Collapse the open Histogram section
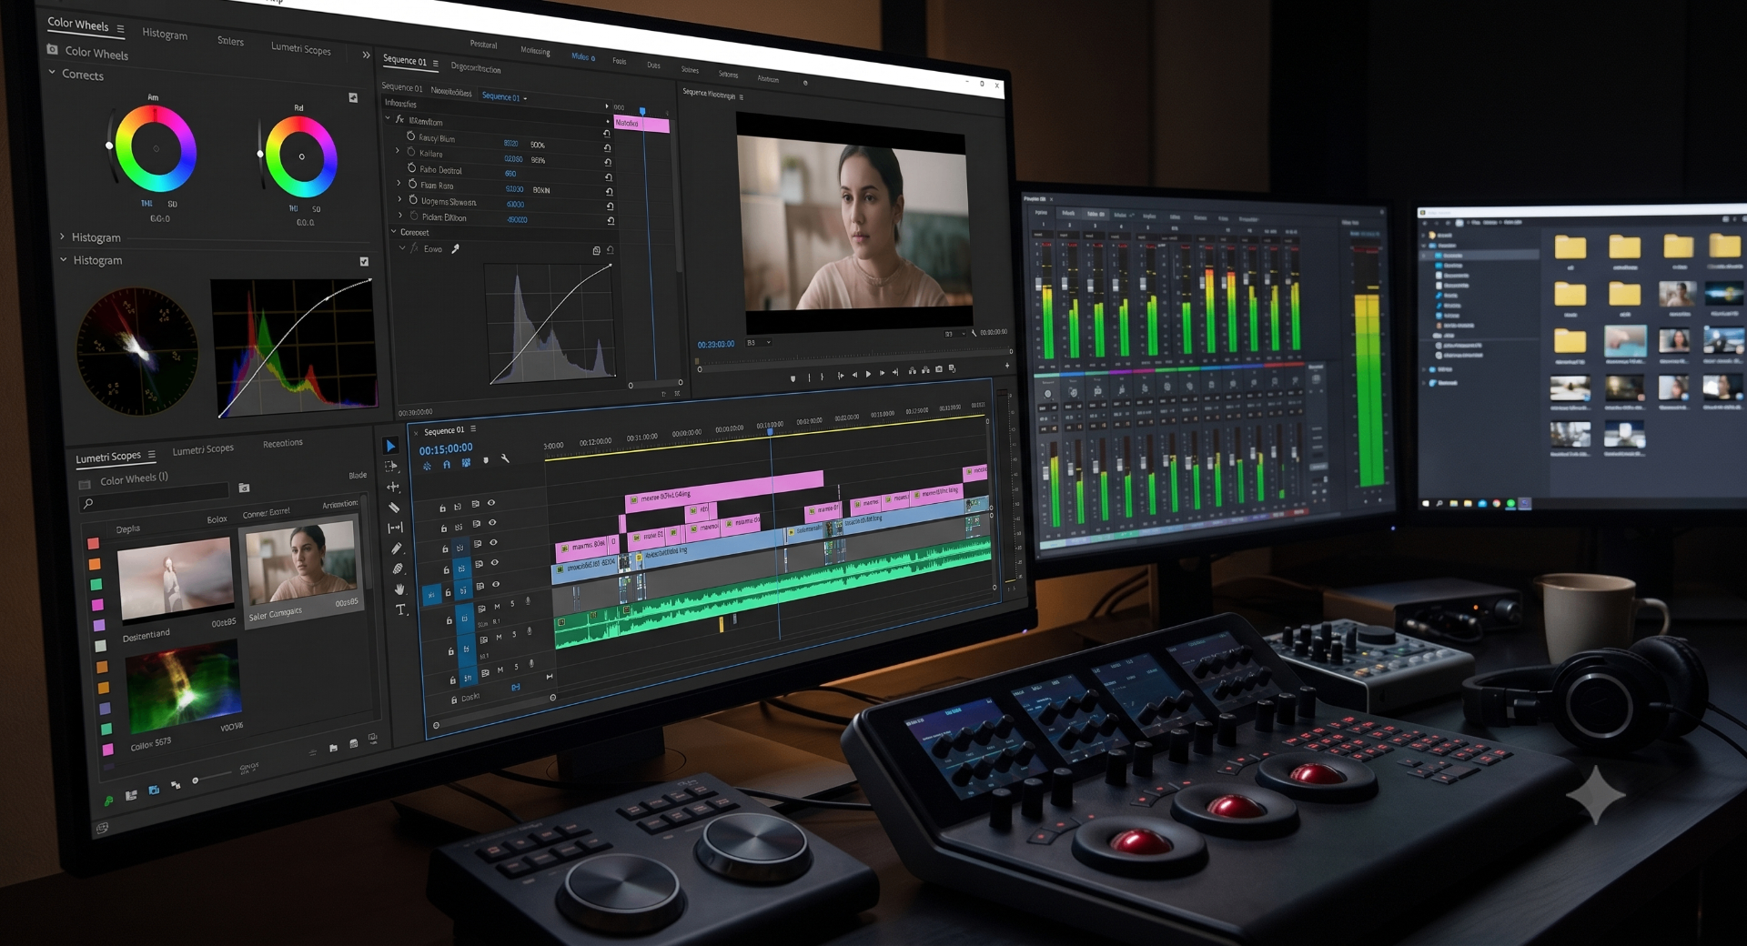Viewport: 1747px width, 946px height. coord(64,259)
